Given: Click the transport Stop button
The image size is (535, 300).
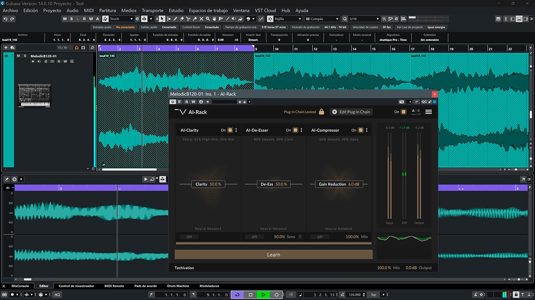Looking at the screenshot, I should coord(251,295).
